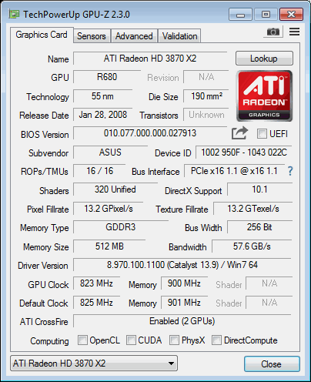Image resolution: width=311 pixels, height=382 pixels.
Task: Click the Pixel Fillrate value 13.2 GPixel/s
Action: point(109,209)
